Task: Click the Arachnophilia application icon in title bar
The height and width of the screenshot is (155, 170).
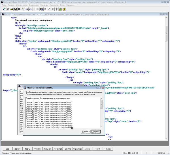Action: tap(2, 2)
